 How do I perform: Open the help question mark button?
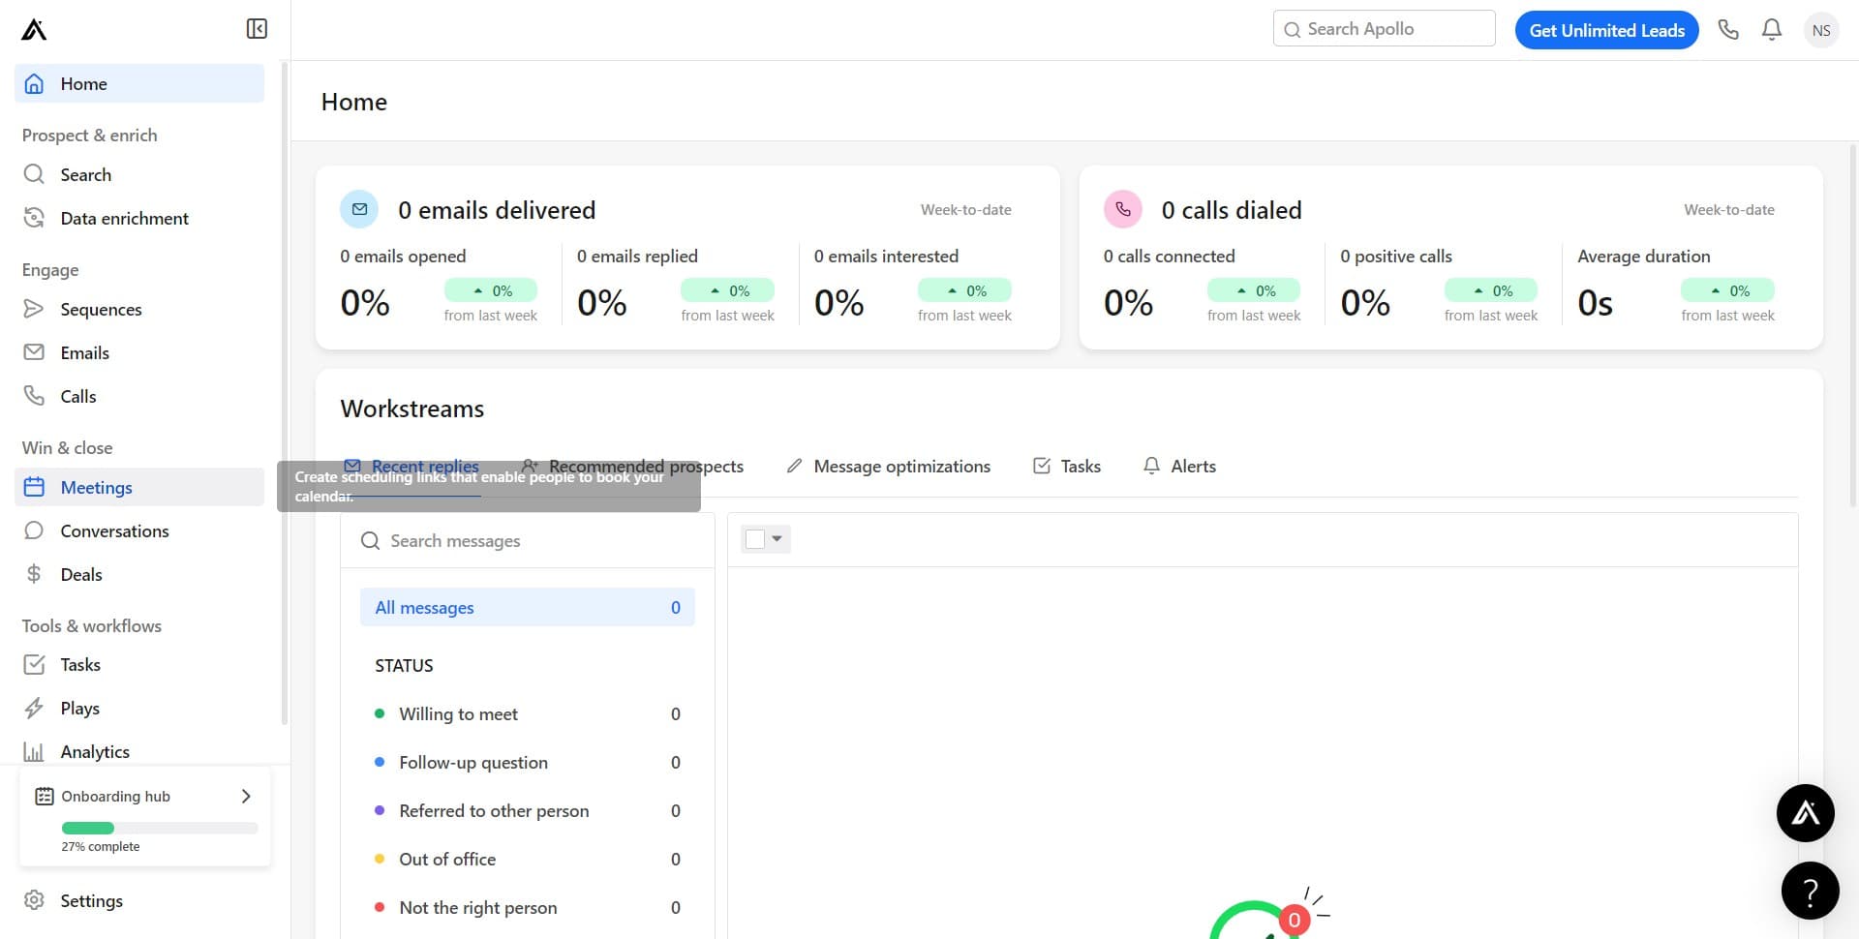1809,891
